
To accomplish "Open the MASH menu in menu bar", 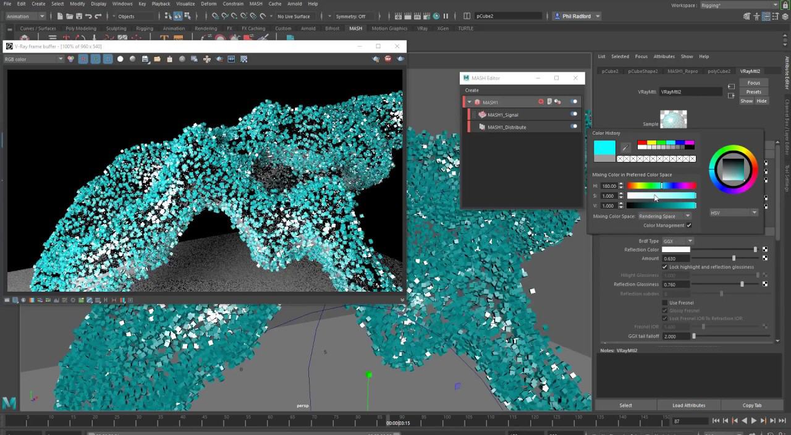I will 256,4.
